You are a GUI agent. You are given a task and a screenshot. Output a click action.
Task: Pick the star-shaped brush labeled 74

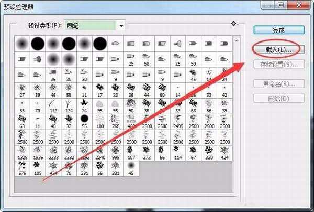pos(84,107)
